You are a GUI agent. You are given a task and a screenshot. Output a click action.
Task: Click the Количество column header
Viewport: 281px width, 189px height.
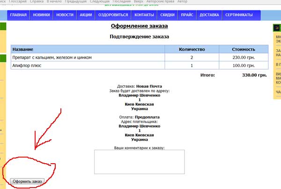point(192,49)
